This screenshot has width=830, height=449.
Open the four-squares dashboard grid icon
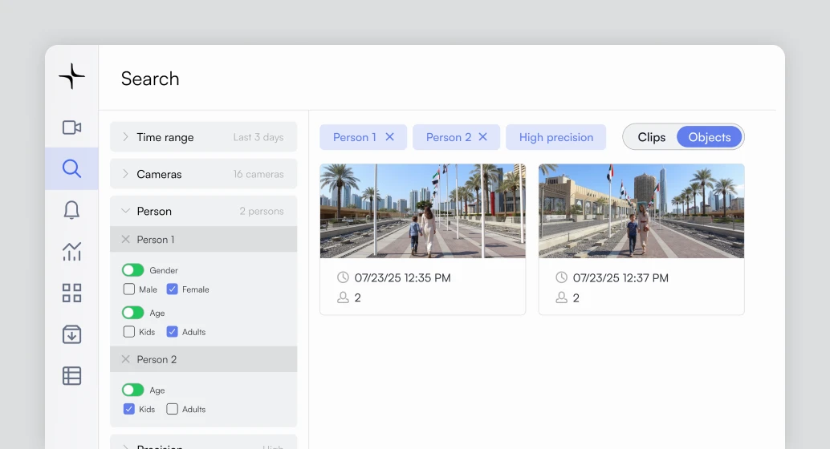(71, 293)
